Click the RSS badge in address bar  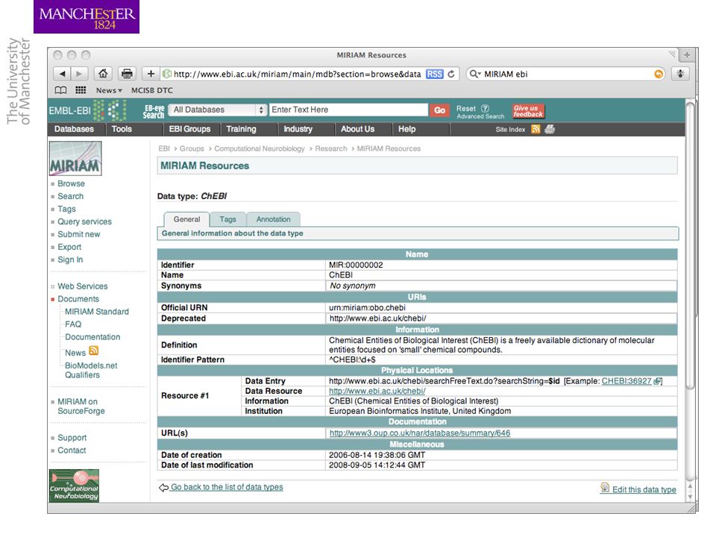[x=434, y=74]
